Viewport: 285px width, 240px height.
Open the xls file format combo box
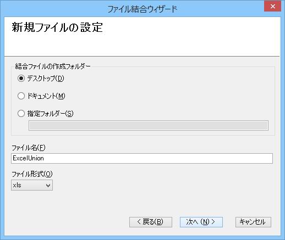32,185
